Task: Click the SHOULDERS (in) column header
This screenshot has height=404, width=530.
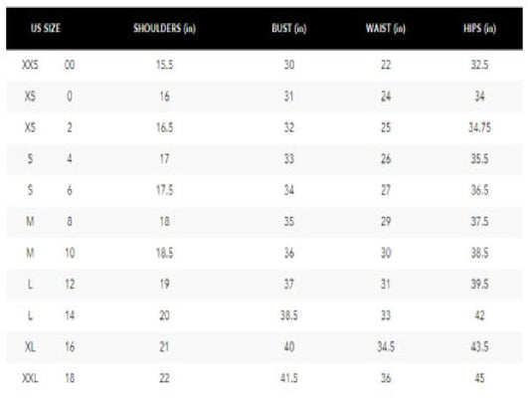Action: pyautogui.click(x=164, y=28)
